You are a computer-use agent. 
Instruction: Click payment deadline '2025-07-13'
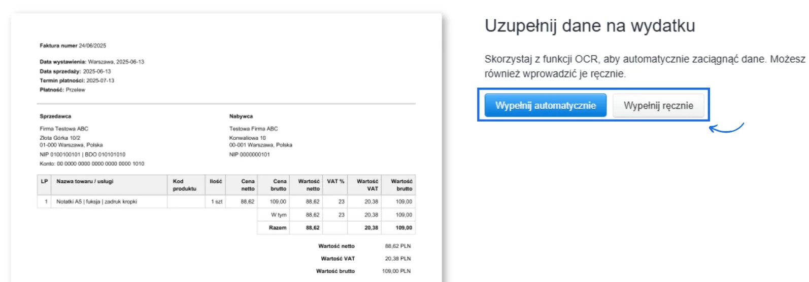(x=100, y=80)
